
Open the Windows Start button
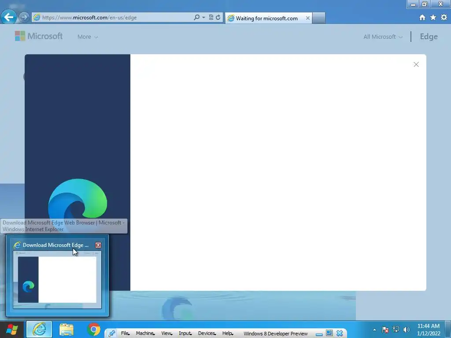(x=12, y=329)
